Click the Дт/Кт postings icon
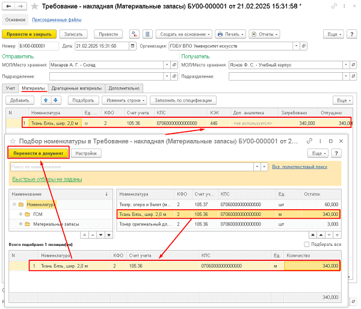Image resolution: width=361 pixels, height=309 pixels. 133,34
